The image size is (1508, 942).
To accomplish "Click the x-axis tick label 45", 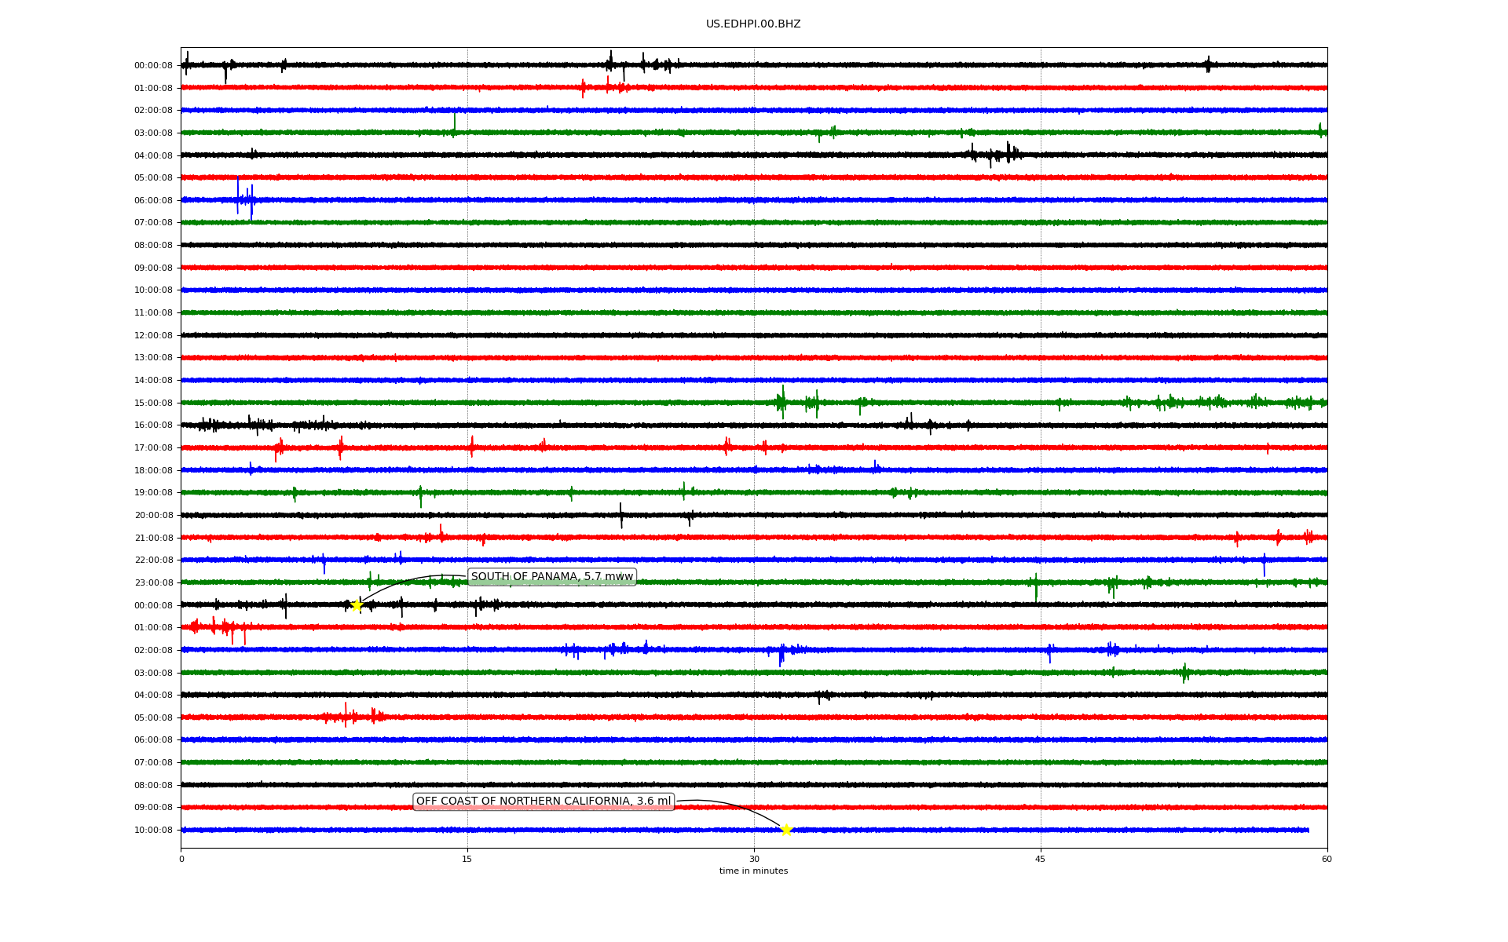I will click(1041, 859).
